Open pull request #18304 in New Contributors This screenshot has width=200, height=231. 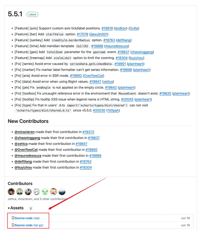pyautogui.click(x=86, y=167)
